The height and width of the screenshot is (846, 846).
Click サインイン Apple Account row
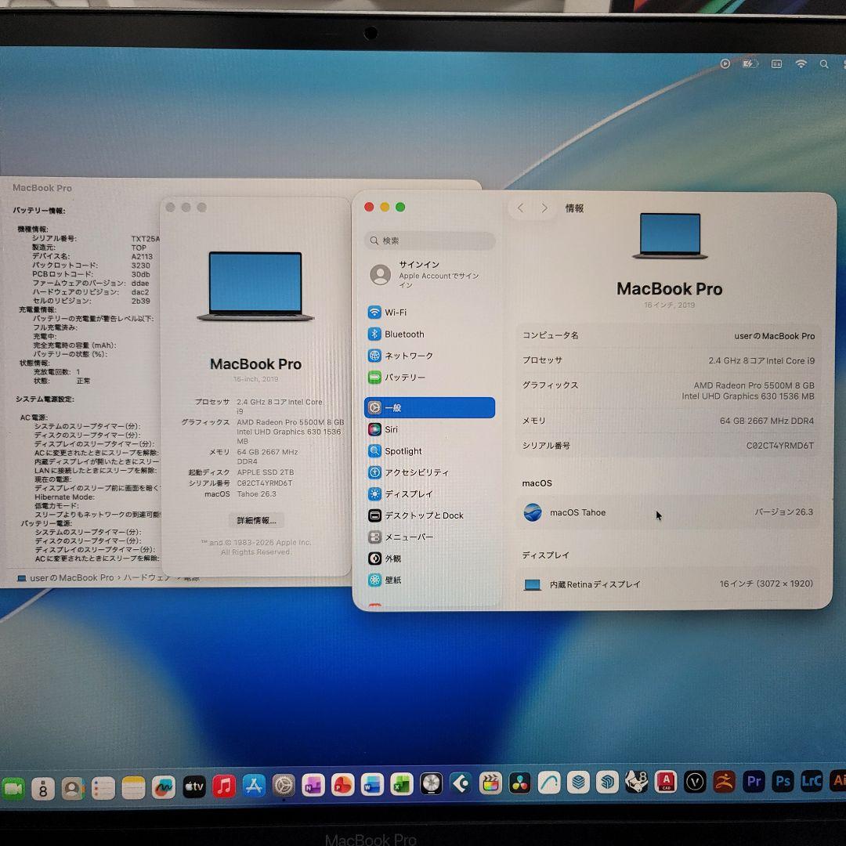[430, 275]
